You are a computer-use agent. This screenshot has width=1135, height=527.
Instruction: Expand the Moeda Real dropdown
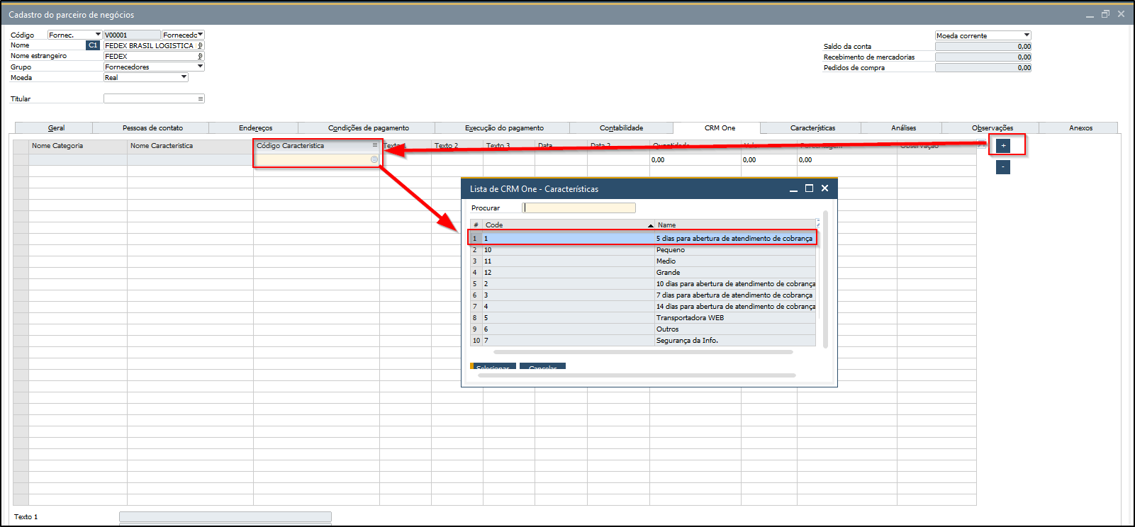[184, 77]
